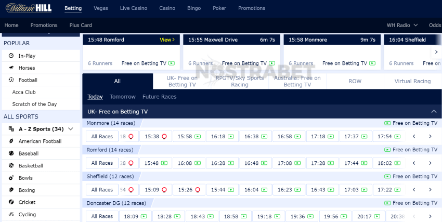Select the ROW tab
442x222 pixels.
355,81
